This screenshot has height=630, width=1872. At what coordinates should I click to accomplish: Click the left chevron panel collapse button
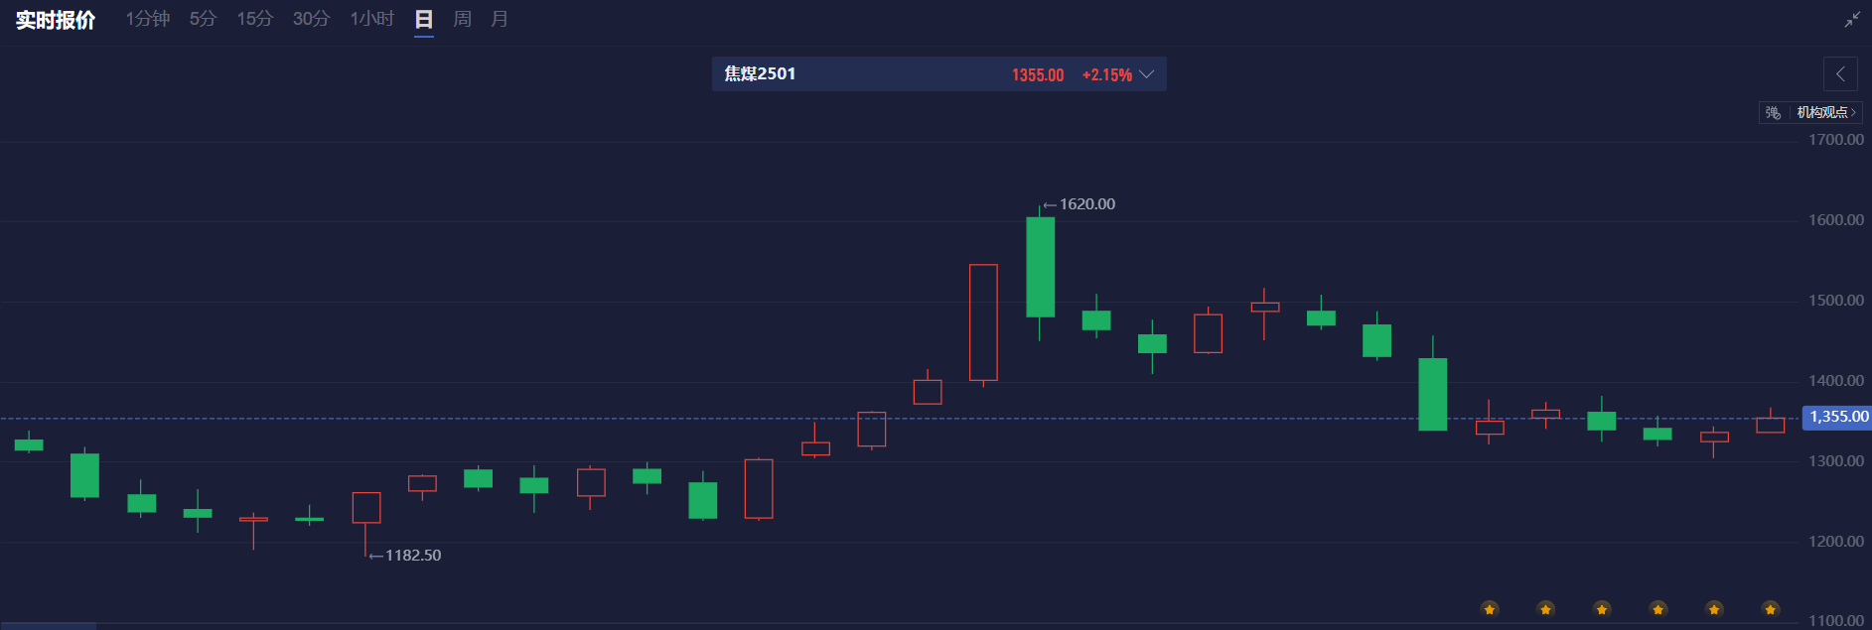pos(1840,73)
